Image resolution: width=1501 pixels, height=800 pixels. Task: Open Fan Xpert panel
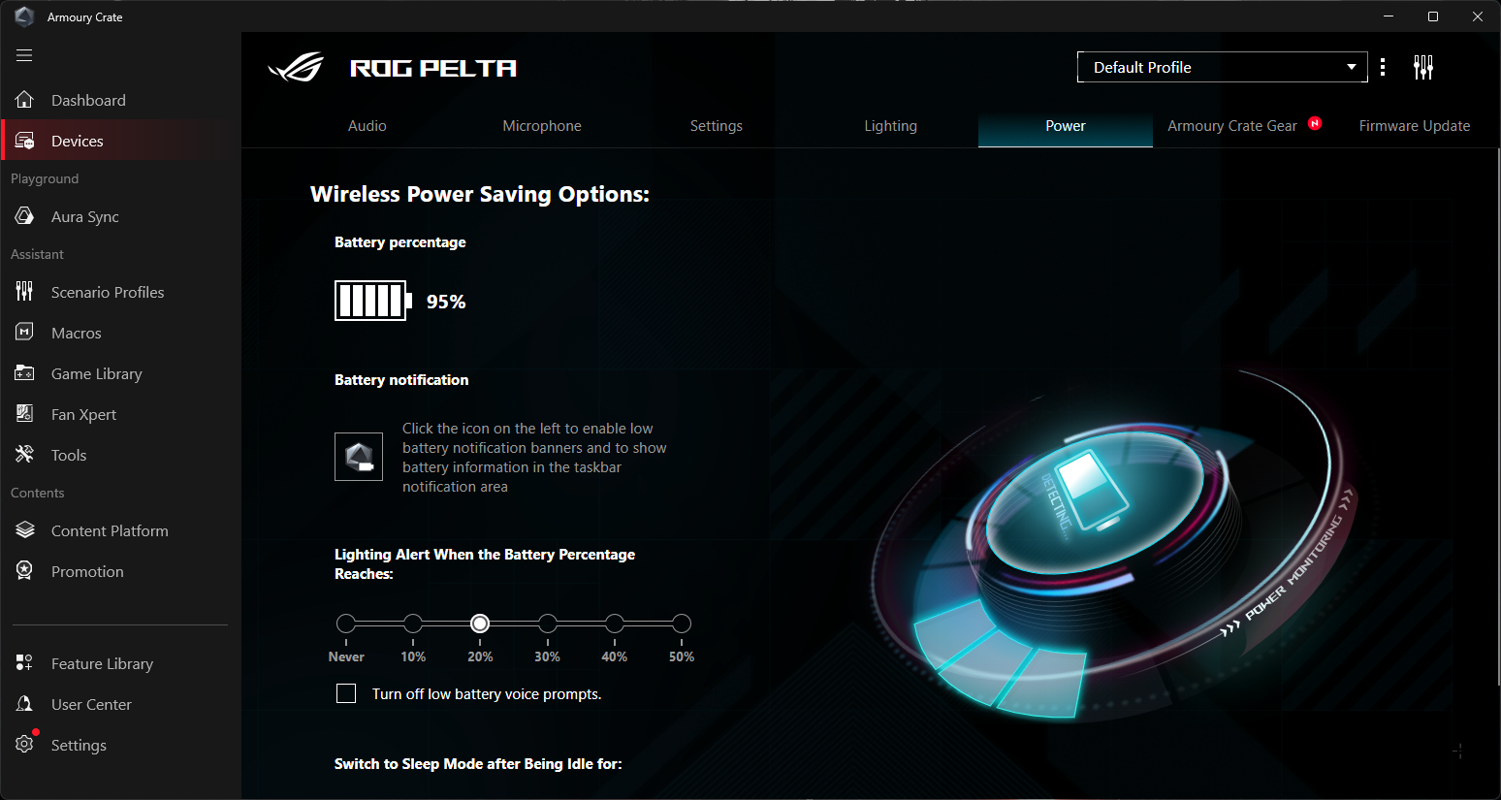coord(83,415)
